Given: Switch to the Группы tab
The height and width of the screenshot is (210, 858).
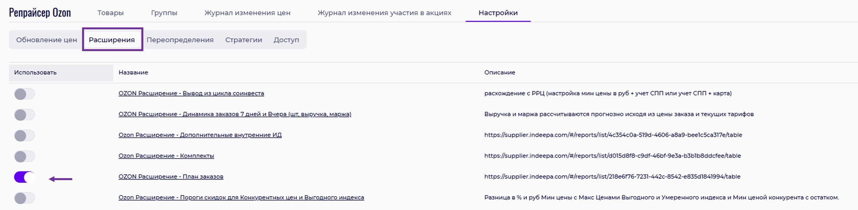Looking at the screenshot, I should (164, 13).
